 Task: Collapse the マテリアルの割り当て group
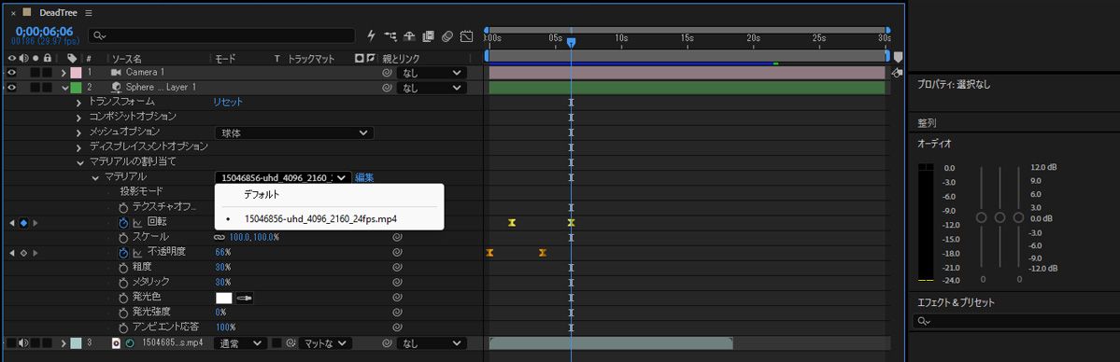pyautogui.click(x=80, y=162)
